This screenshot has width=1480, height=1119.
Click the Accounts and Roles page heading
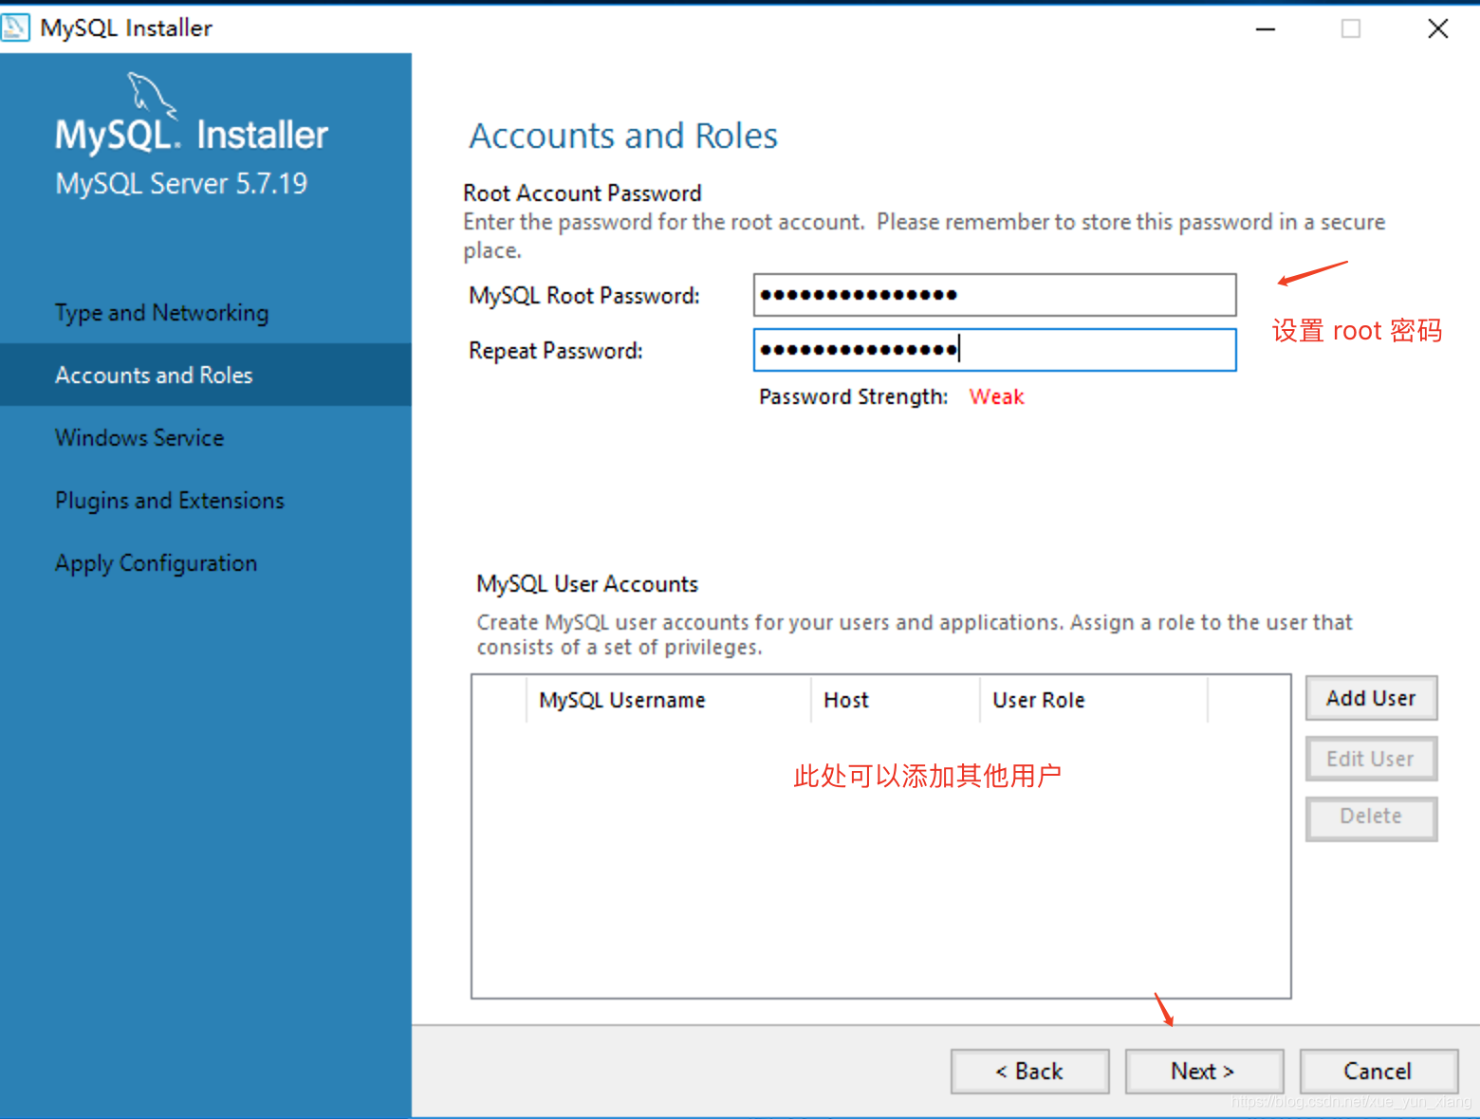[623, 136]
